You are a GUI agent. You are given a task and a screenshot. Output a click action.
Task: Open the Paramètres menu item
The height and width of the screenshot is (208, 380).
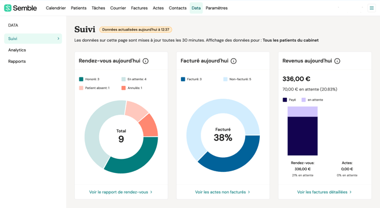point(217,8)
